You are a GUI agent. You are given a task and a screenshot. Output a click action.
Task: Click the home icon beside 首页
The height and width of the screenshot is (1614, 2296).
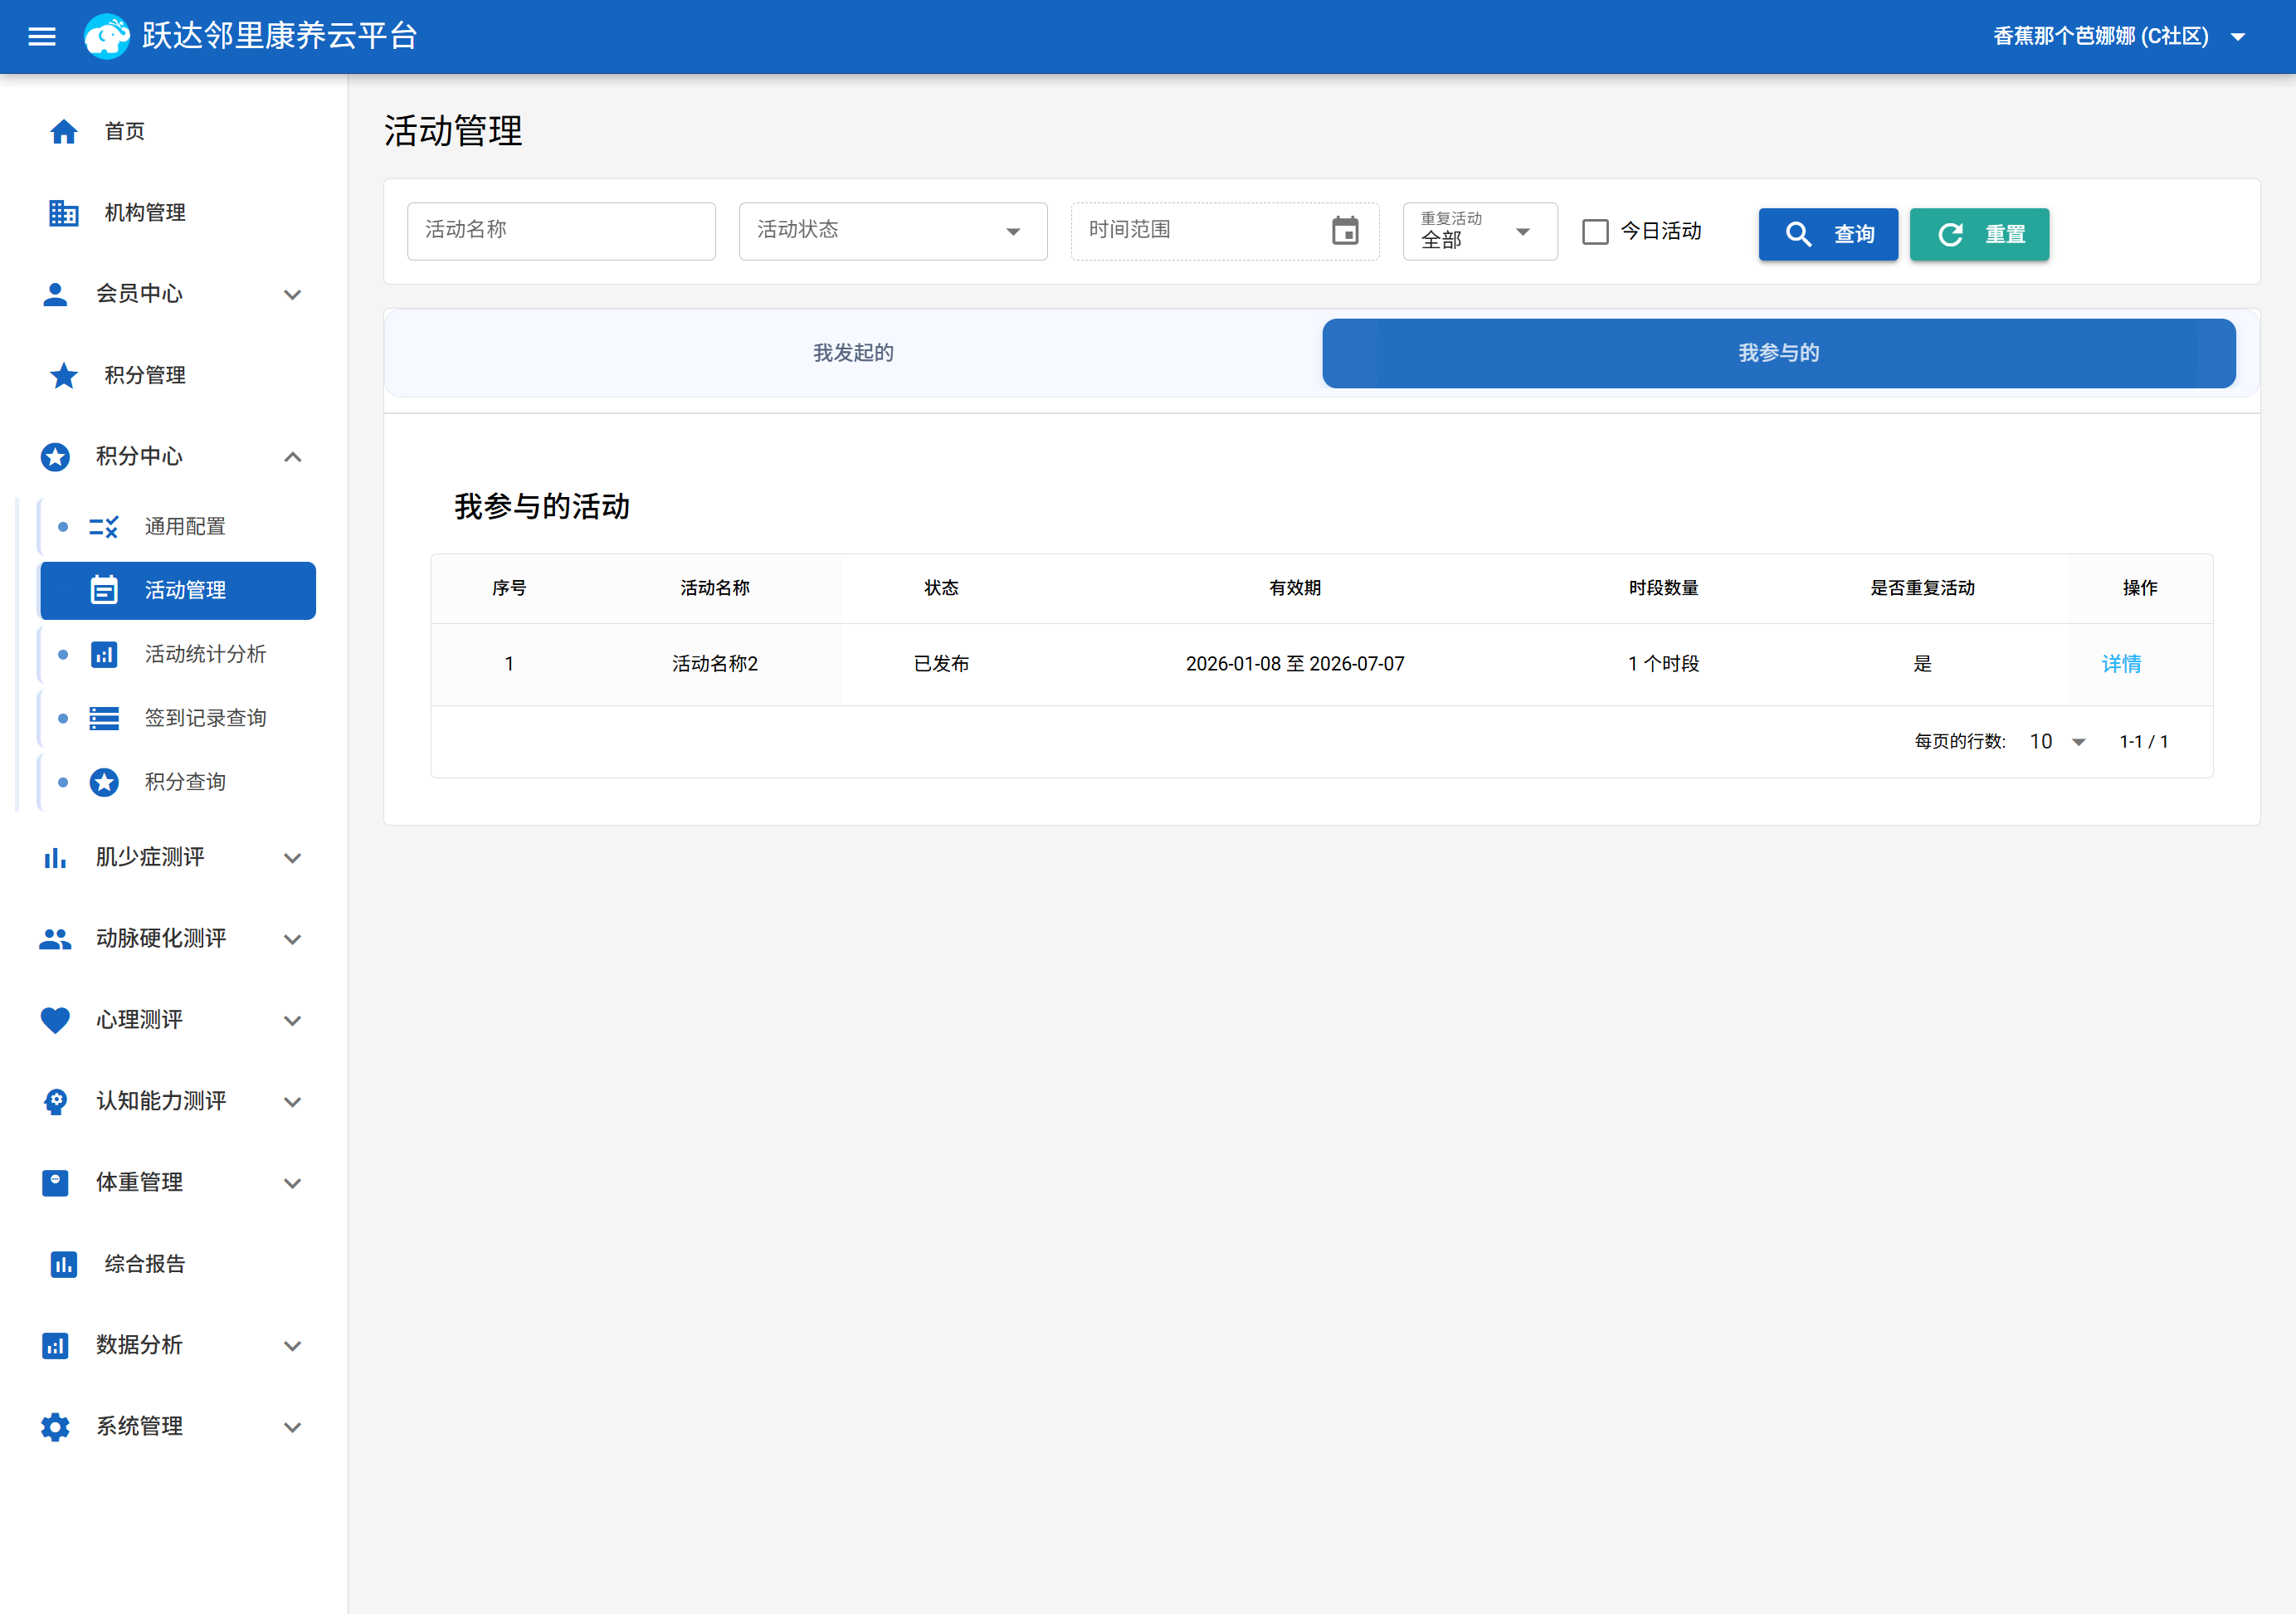pyautogui.click(x=64, y=131)
